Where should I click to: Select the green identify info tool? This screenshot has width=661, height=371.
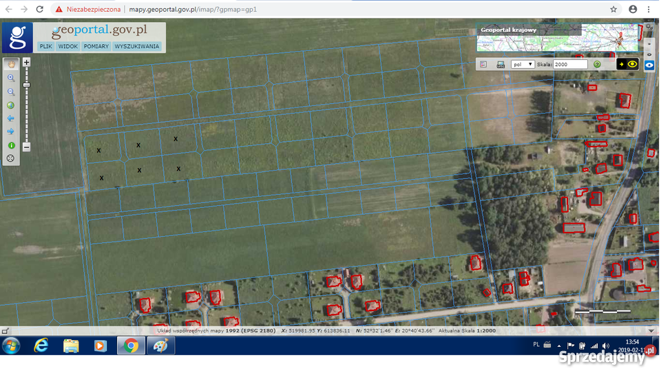11,145
